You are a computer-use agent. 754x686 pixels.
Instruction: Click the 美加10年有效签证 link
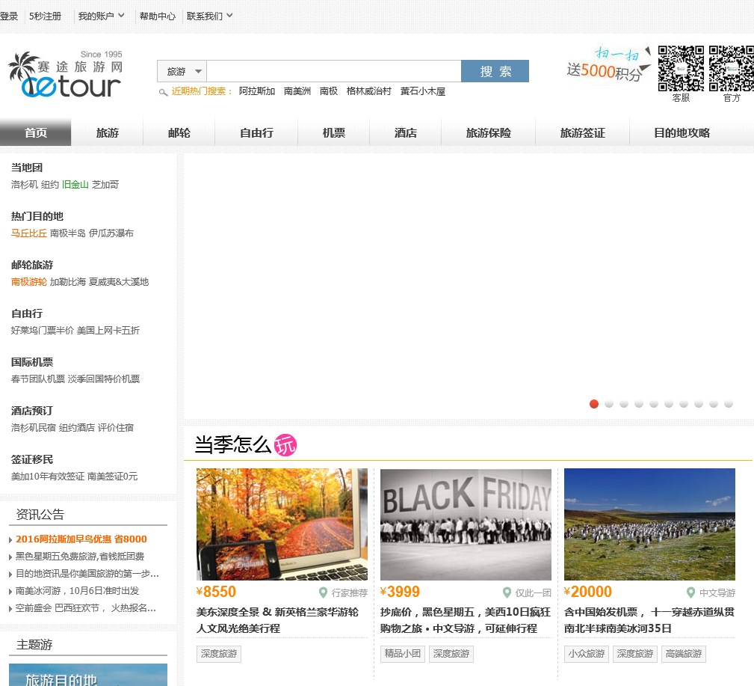tap(48, 476)
